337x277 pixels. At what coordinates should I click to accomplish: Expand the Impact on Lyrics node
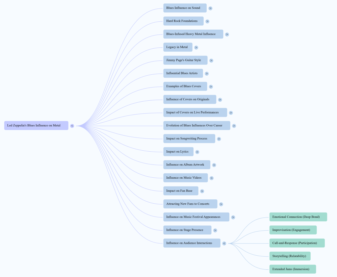(197, 152)
